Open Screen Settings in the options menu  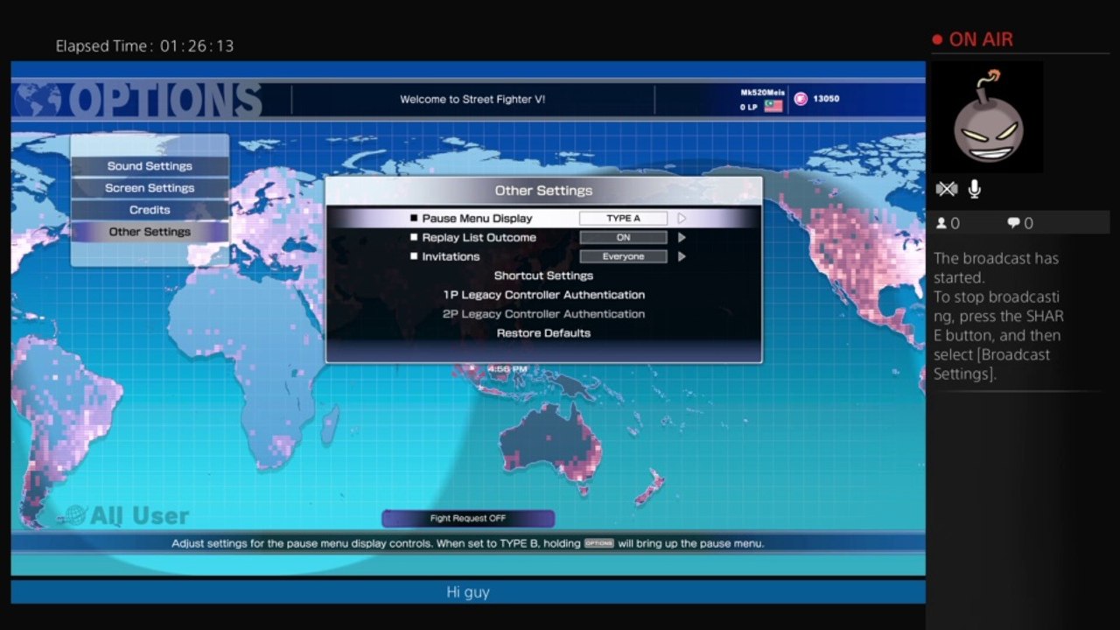pos(150,188)
